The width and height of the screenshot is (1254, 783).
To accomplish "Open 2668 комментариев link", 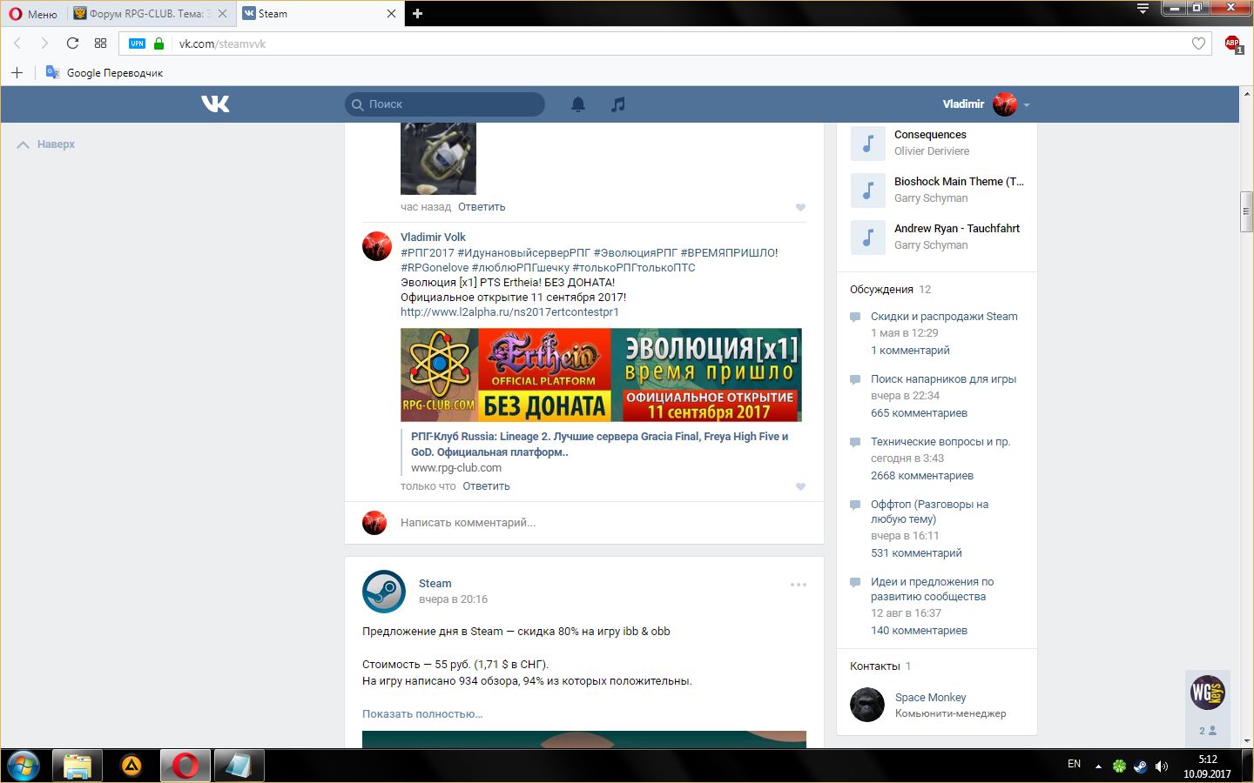I will point(922,476).
